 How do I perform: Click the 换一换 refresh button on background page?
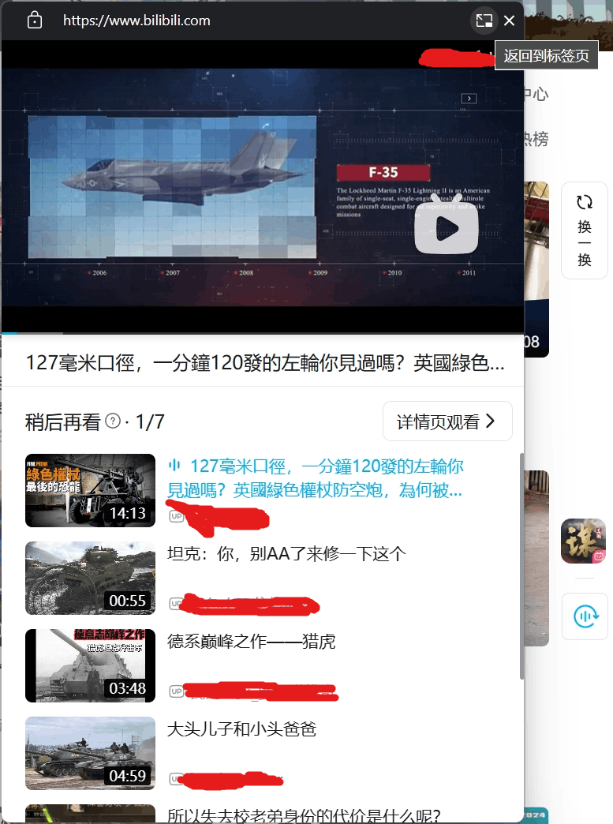click(x=584, y=230)
